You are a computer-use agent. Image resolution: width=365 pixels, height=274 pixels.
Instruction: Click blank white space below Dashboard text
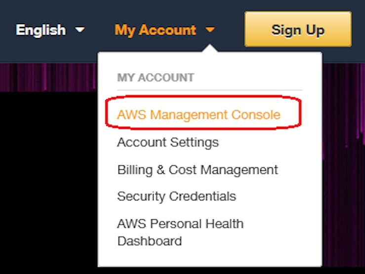pos(210,257)
